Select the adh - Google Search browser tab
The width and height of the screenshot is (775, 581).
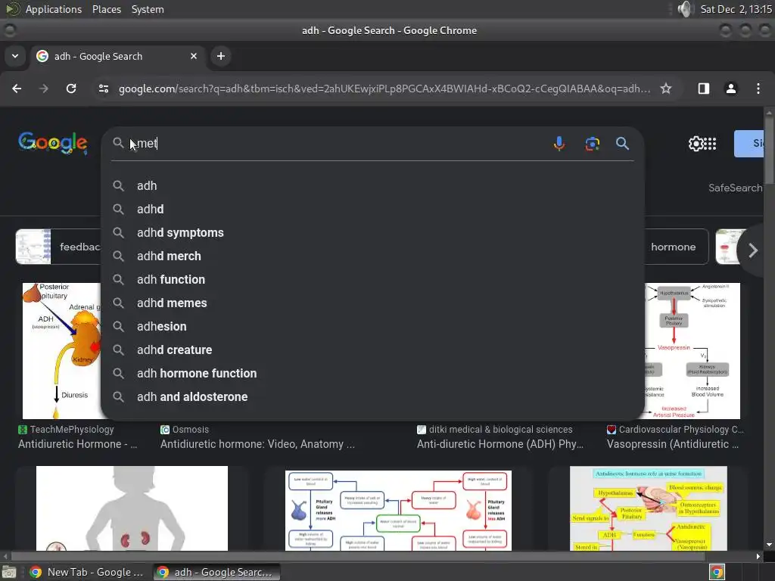tap(119, 56)
